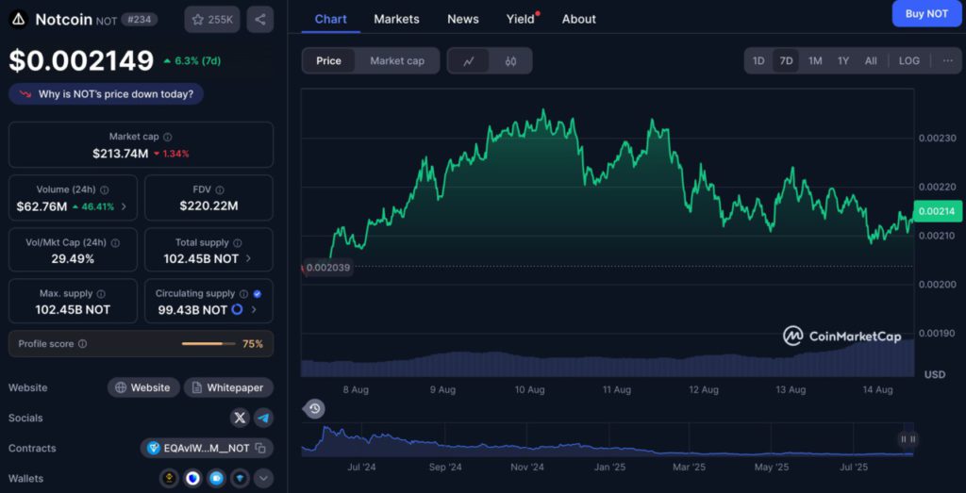Open the X (Twitter) social icon
This screenshot has width=966, height=493.
point(240,418)
